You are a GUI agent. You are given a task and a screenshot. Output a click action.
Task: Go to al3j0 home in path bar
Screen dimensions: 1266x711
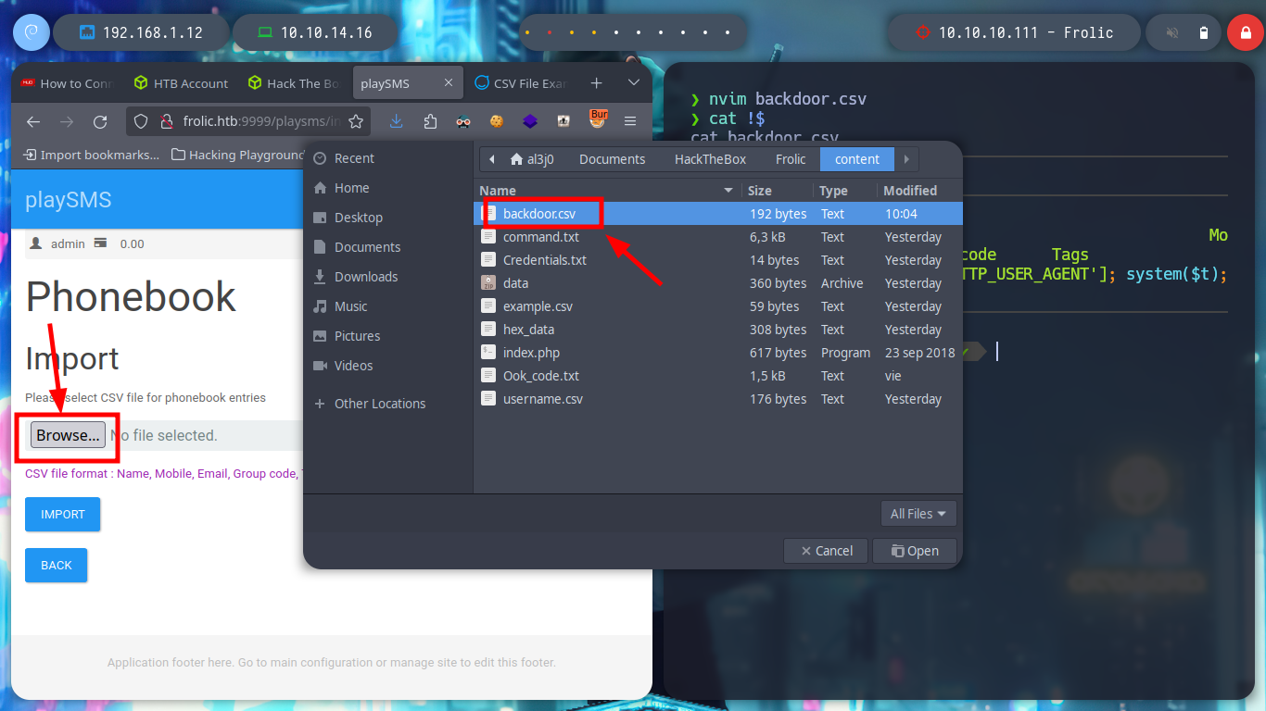pos(533,159)
